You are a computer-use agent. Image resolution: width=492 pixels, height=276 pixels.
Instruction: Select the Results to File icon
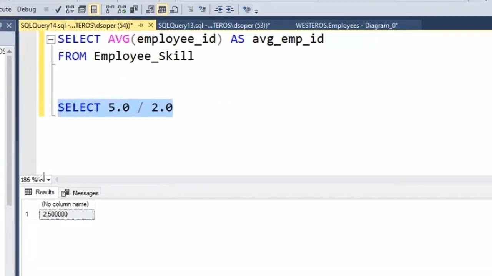tap(174, 9)
